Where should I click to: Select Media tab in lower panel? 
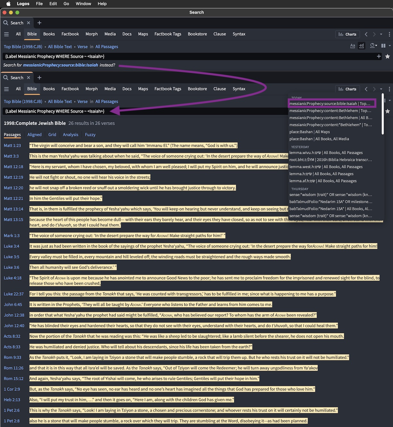coord(110,89)
